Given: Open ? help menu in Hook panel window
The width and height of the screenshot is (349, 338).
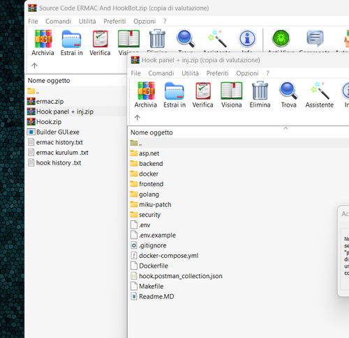Looking at the screenshot, I should [267, 73].
